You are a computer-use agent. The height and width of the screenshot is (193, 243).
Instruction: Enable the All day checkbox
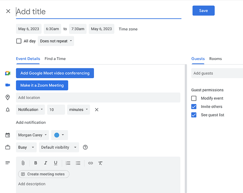pyautogui.click(x=19, y=41)
